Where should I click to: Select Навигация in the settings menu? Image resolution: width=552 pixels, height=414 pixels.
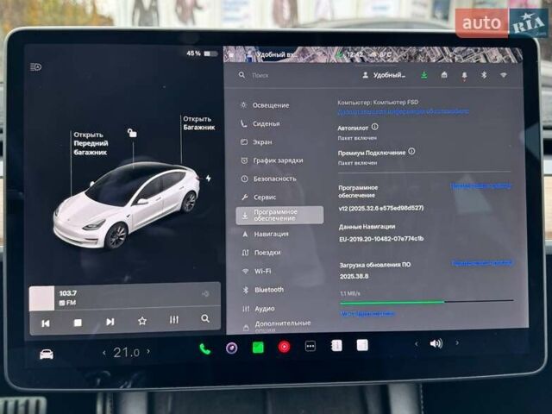(271, 234)
